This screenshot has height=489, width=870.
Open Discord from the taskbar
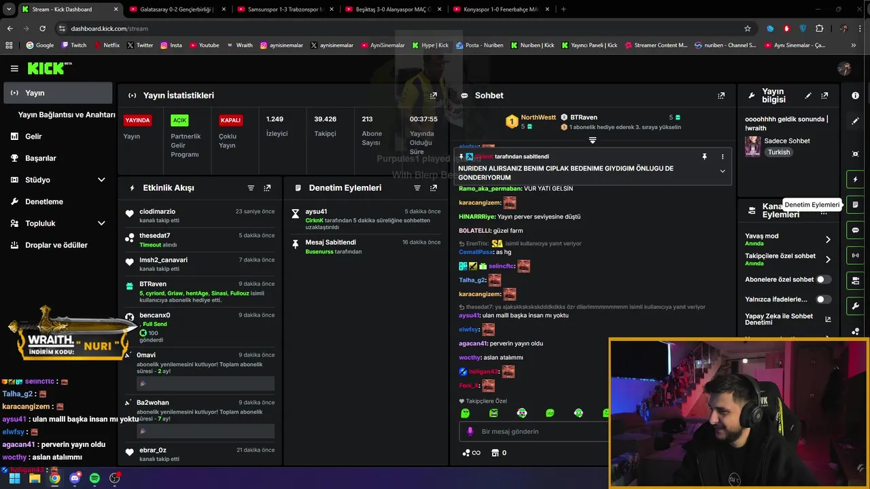(75, 478)
